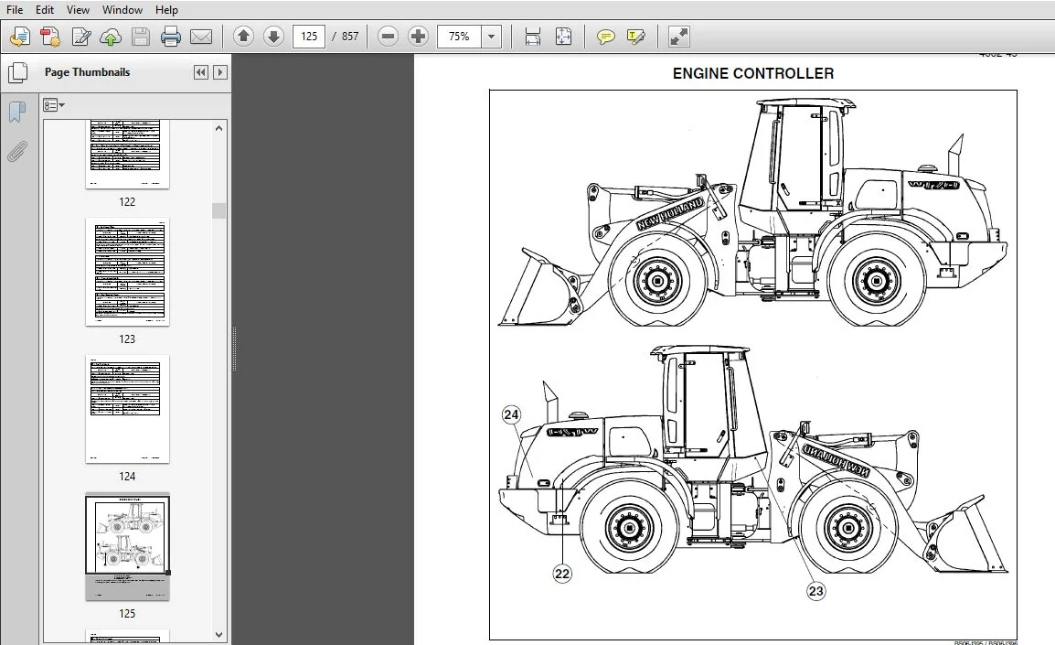The width and height of the screenshot is (1055, 645).
Task: Click the Save floppy disk icon
Action: coord(141,37)
